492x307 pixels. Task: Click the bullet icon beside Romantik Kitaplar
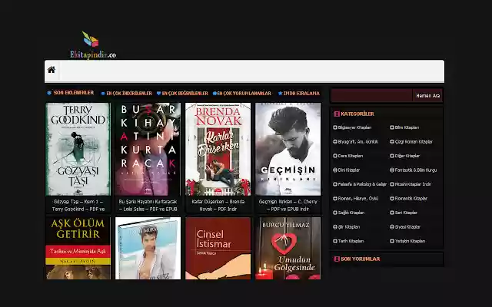click(x=392, y=198)
